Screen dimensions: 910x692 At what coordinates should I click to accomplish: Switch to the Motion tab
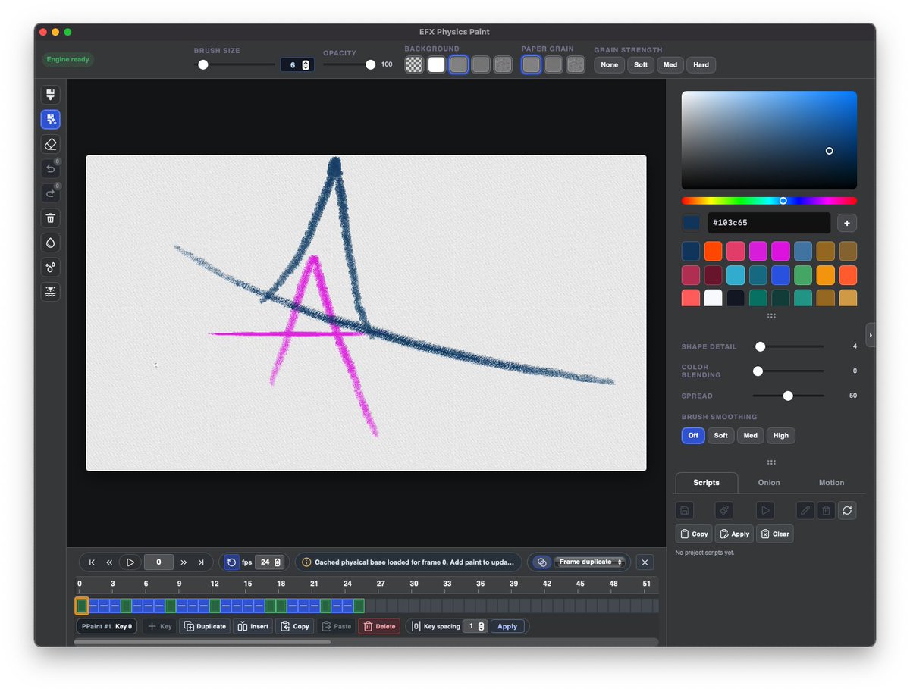coord(831,483)
